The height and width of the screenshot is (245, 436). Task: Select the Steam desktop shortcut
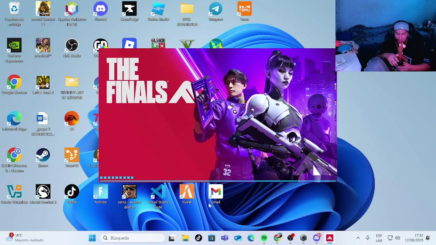point(43,158)
